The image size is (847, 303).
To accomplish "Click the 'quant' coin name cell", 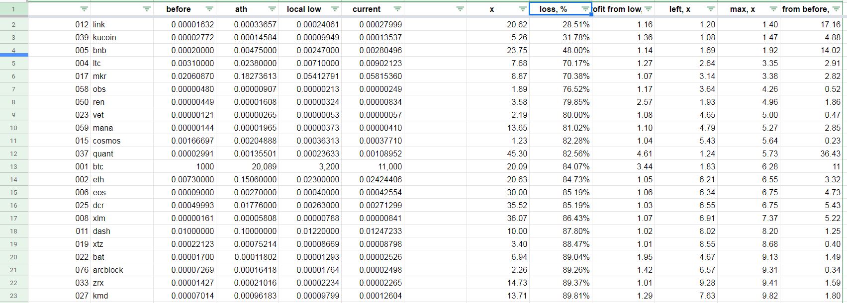I will [x=122, y=153].
